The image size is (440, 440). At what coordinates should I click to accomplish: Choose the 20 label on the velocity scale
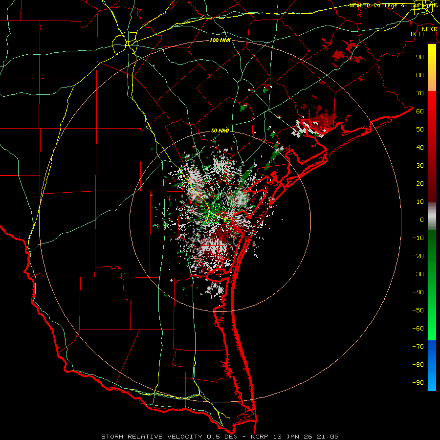[420, 183]
